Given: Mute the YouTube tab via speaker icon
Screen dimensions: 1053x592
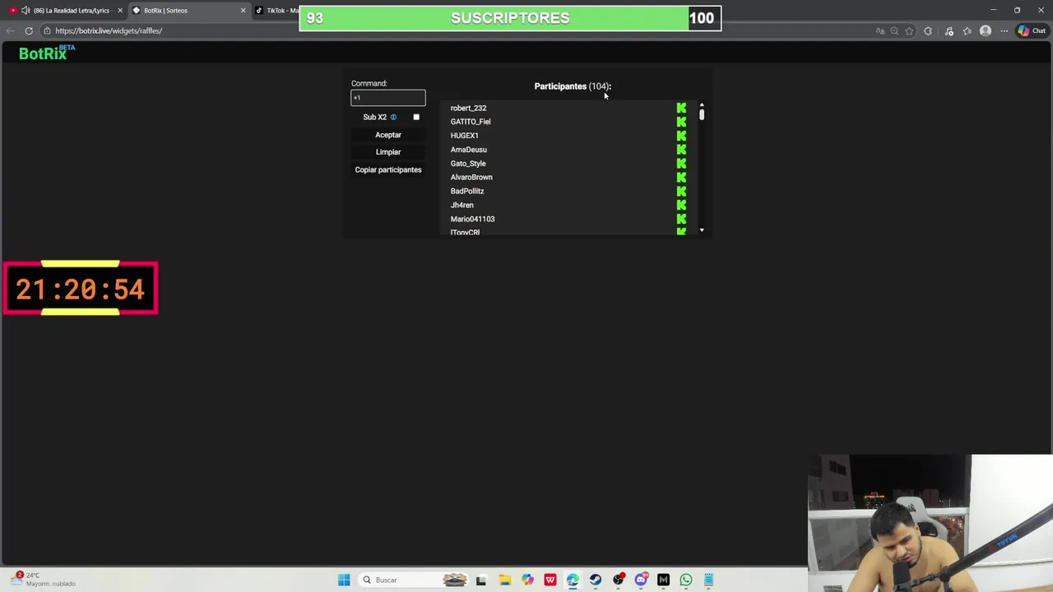Looking at the screenshot, I should point(26,11).
